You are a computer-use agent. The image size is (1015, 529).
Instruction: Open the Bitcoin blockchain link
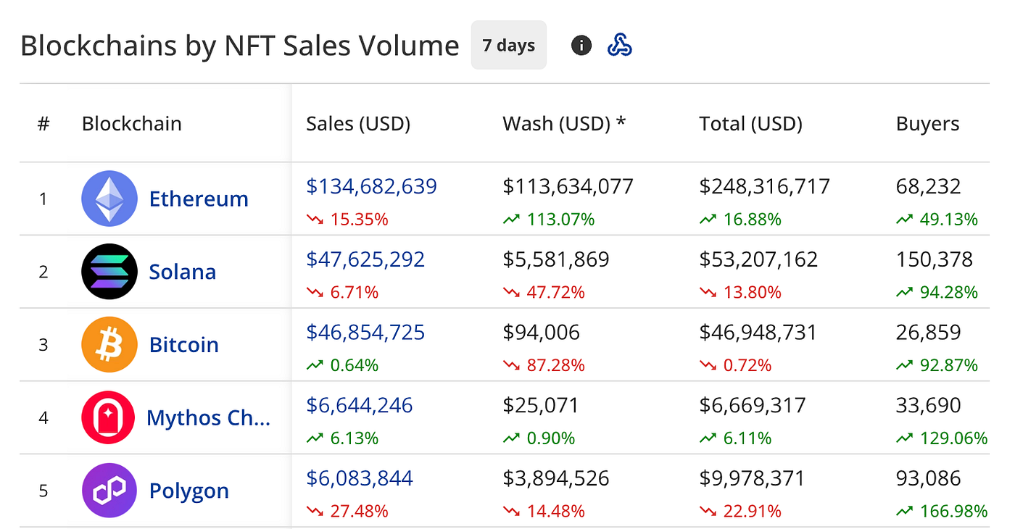point(184,345)
